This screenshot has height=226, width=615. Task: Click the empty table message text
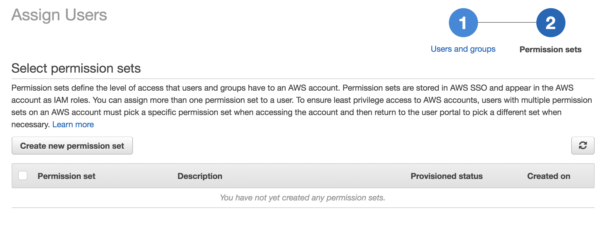[303, 198]
